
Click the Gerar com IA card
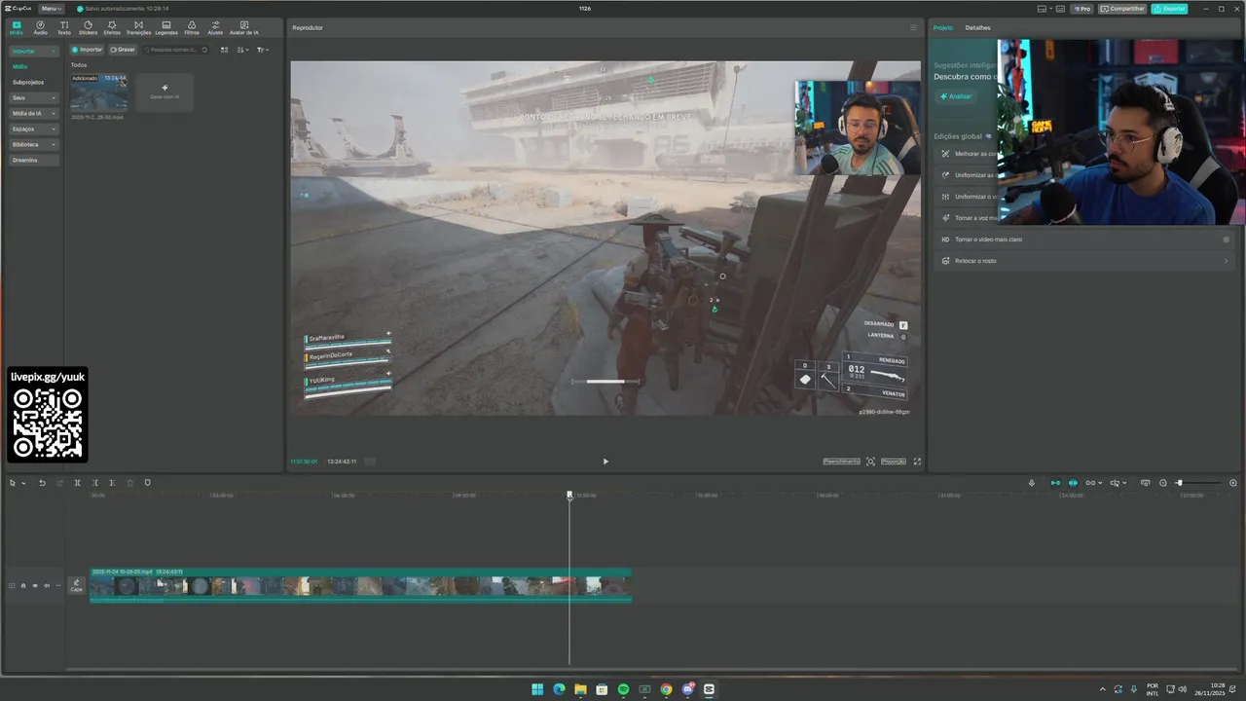(165, 92)
